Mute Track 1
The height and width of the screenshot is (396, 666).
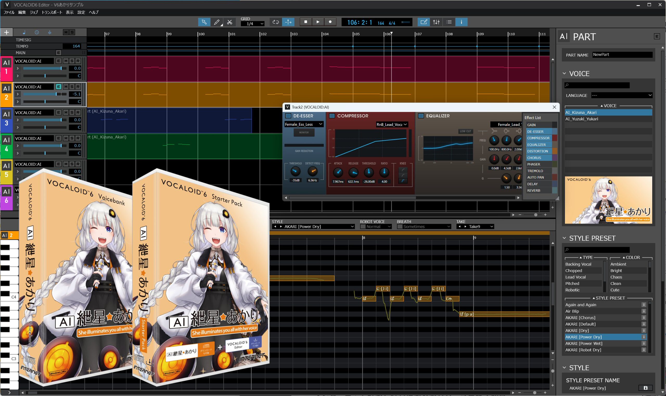click(66, 61)
